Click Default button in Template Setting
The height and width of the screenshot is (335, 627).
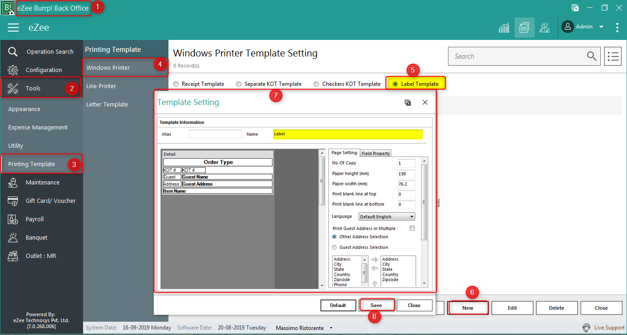click(x=338, y=305)
